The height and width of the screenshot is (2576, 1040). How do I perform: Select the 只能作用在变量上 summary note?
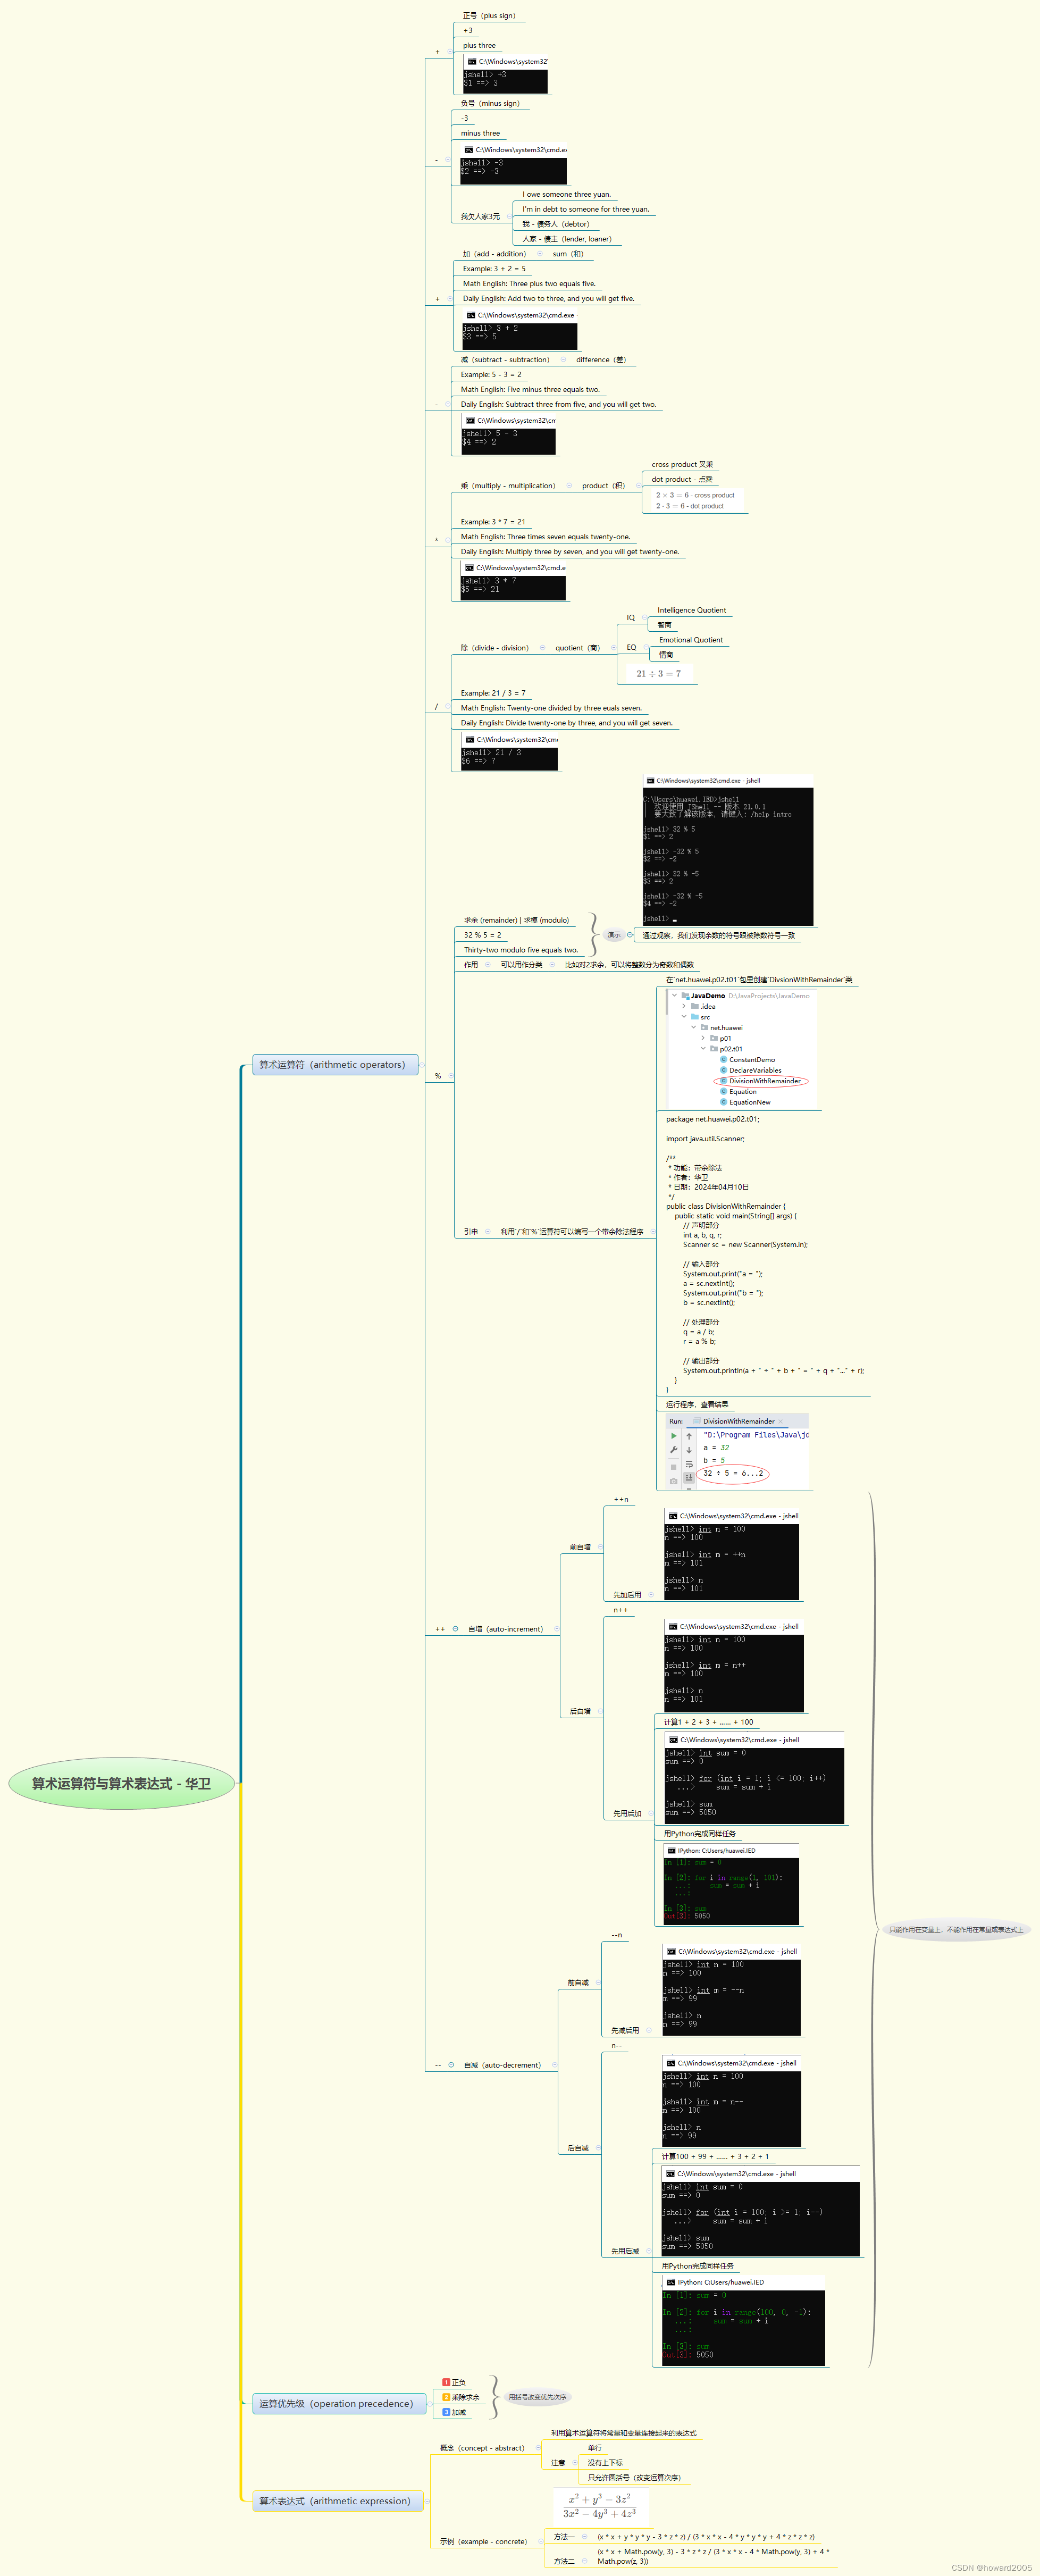click(x=956, y=1930)
